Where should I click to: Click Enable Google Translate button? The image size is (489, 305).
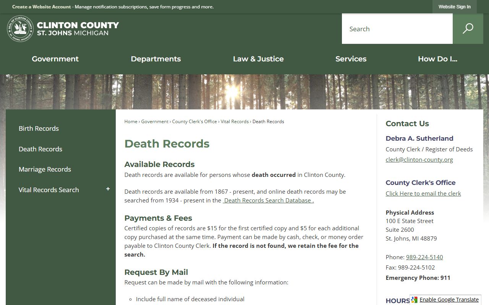[445, 300]
